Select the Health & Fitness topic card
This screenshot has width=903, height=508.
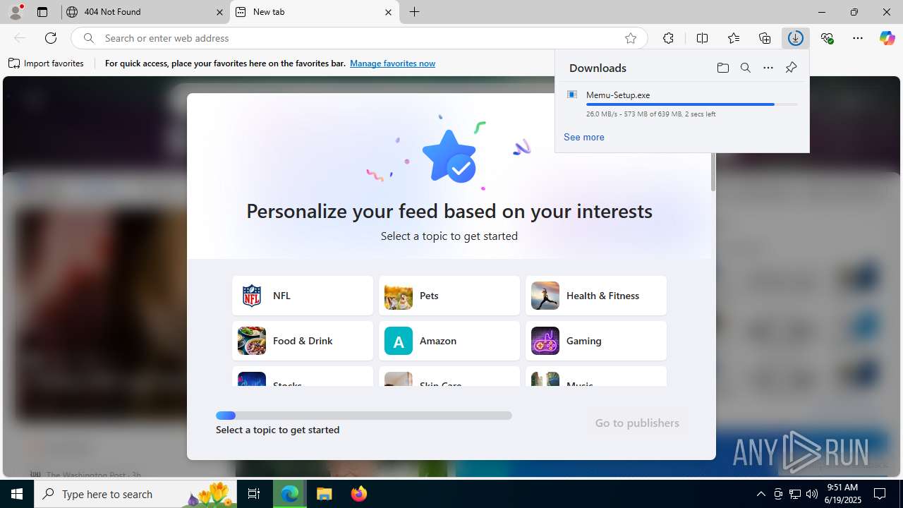596,296
